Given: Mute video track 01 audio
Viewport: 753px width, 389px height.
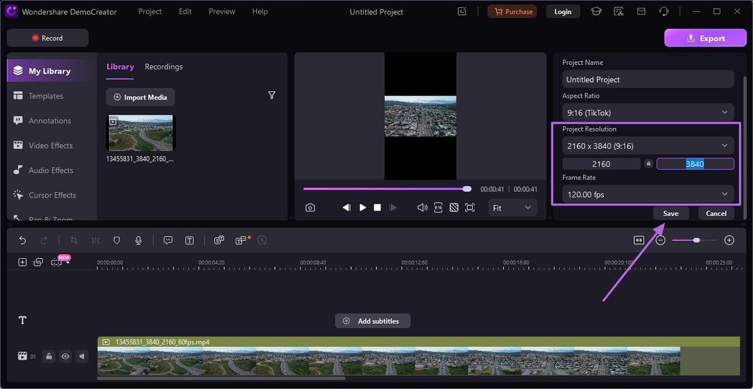Looking at the screenshot, I should click(82, 357).
